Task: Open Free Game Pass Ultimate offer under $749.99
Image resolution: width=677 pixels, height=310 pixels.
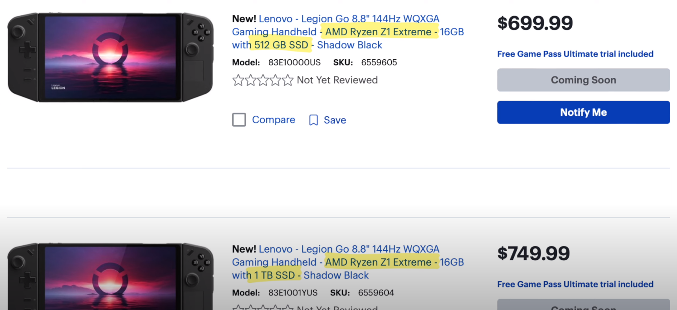Action: click(x=575, y=284)
